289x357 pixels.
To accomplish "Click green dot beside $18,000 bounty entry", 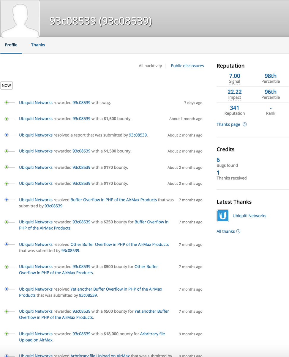I will 7,334.
